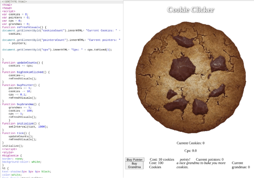Click the 'border: none;' CSS line
This screenshot has height=181, width=254.
13,159
